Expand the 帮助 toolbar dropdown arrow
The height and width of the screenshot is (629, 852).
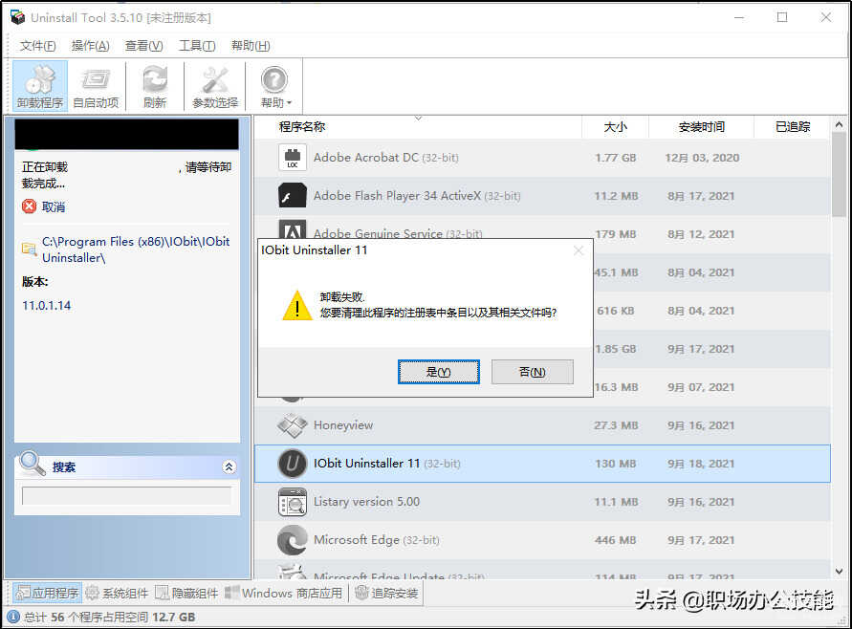pyautogui.click(x=289, y=103)
